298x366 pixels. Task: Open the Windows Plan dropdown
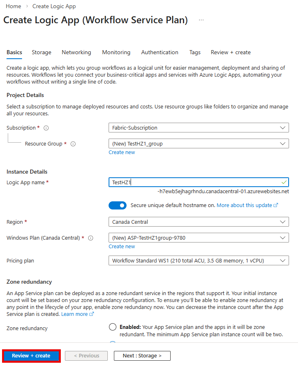coord(198,238)
